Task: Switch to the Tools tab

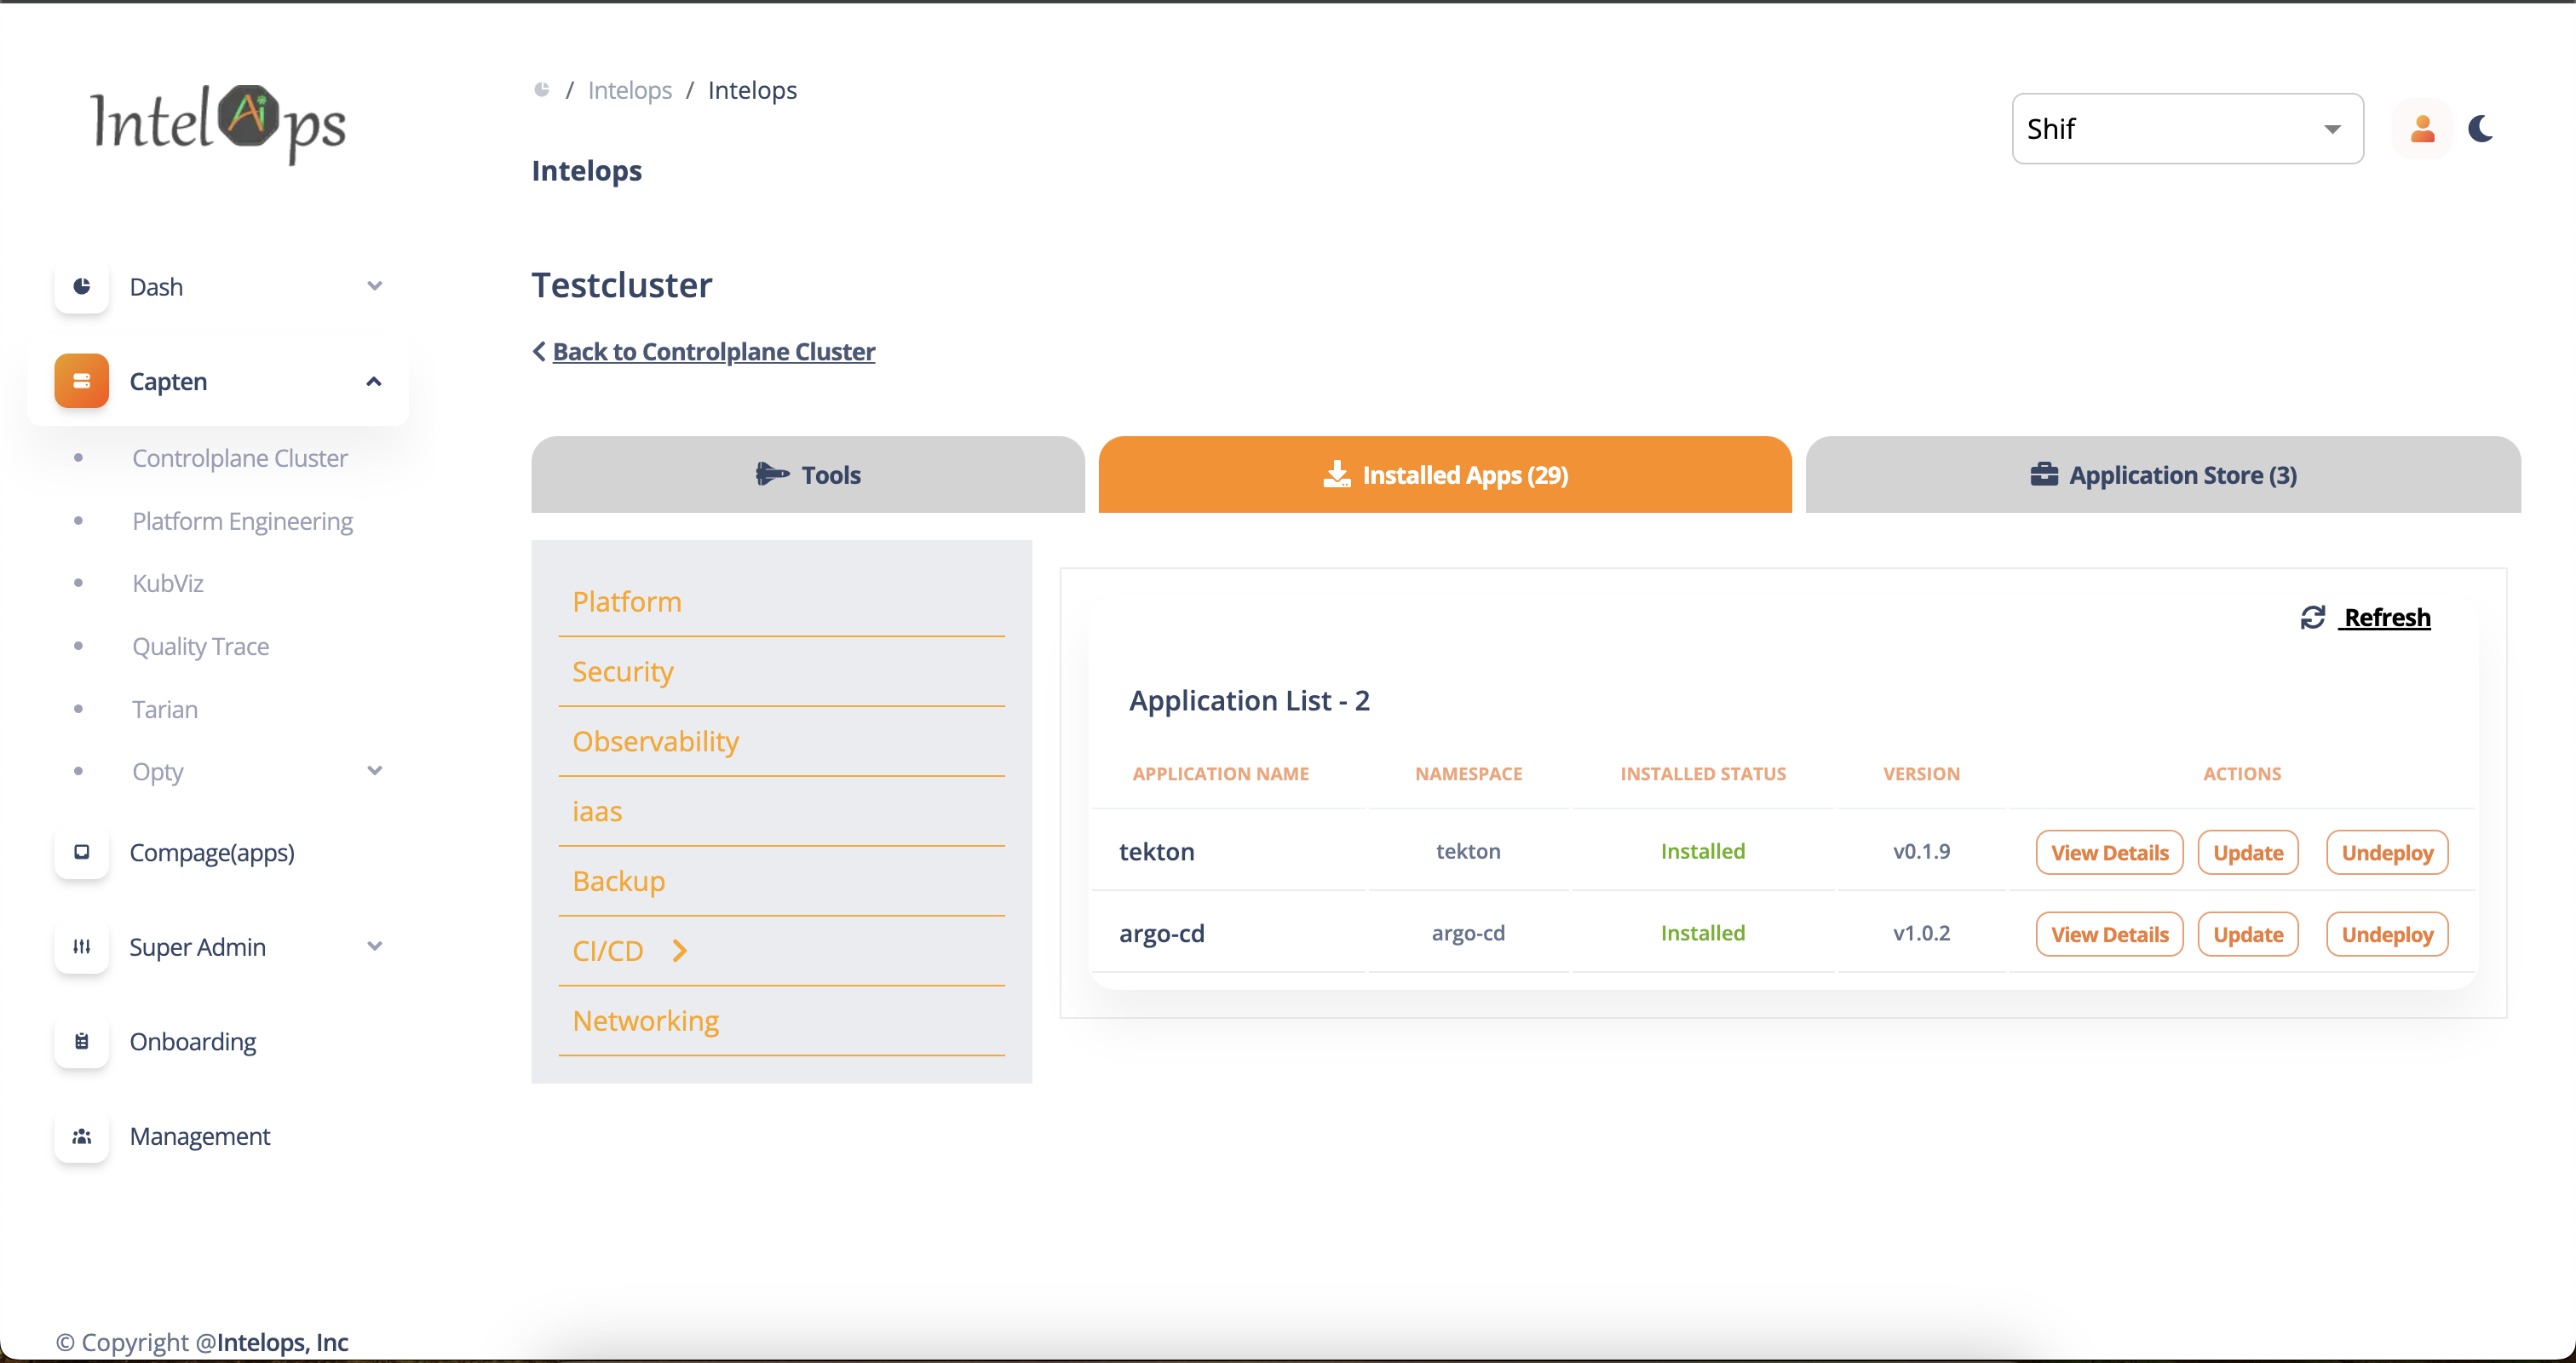Action: coord(808,474)
